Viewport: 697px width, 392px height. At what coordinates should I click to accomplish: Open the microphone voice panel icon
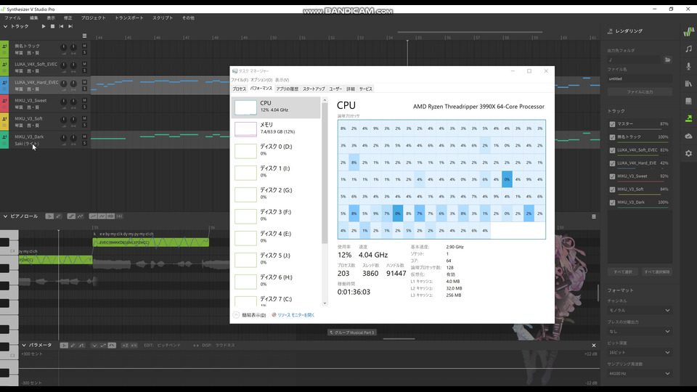coord(688,66)
